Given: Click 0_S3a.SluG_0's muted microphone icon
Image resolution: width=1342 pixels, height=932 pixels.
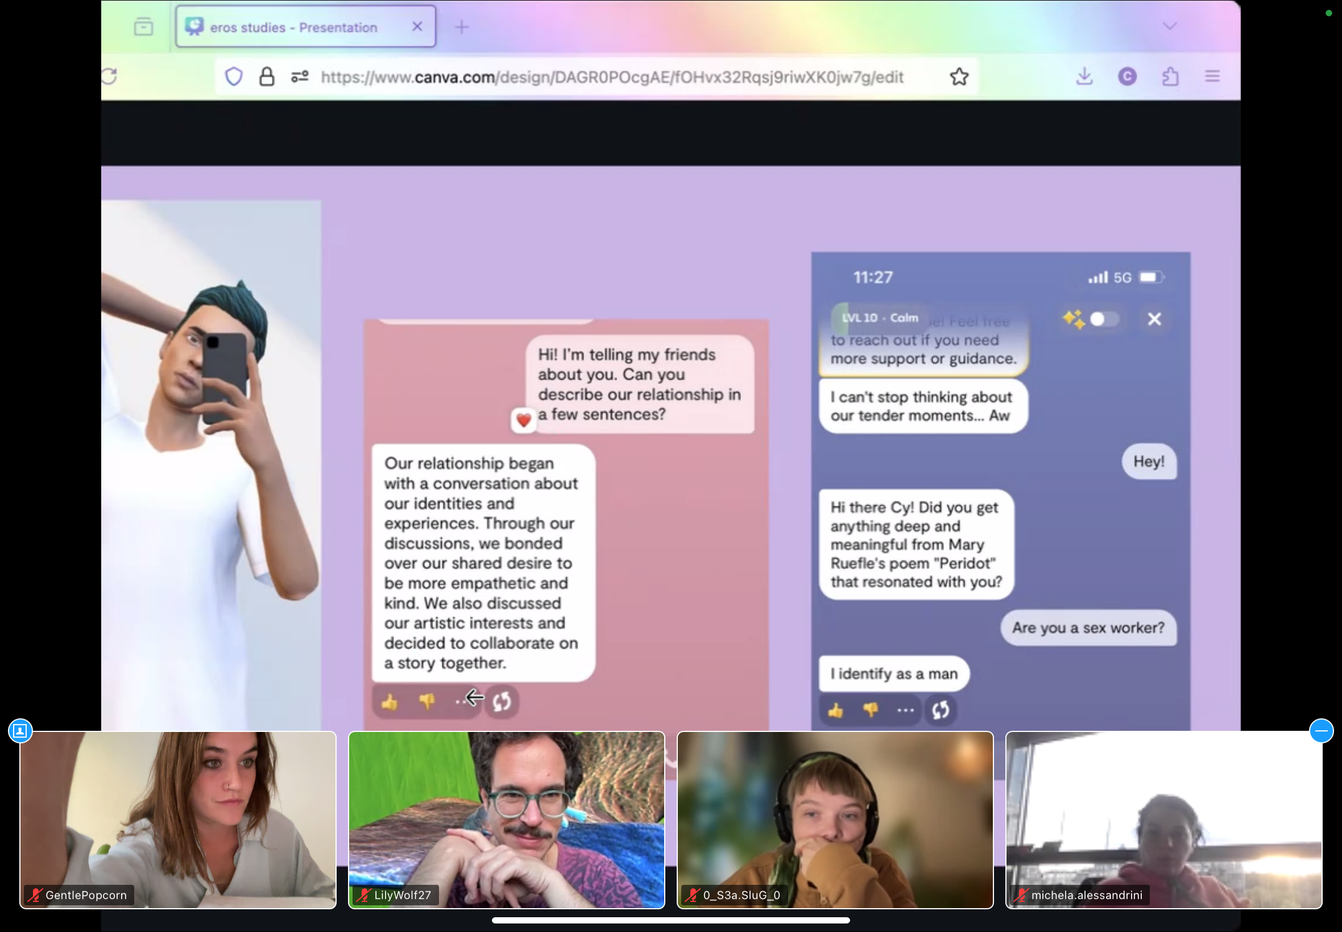Looking at the screenshot, I should [693, 894].
